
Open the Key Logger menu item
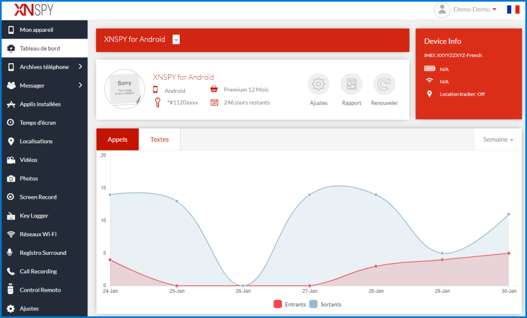(x=45, y=216)
